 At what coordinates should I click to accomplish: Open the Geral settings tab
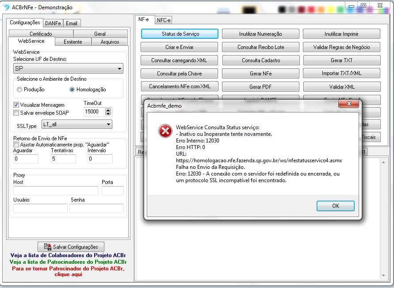[x=100, y=34]
